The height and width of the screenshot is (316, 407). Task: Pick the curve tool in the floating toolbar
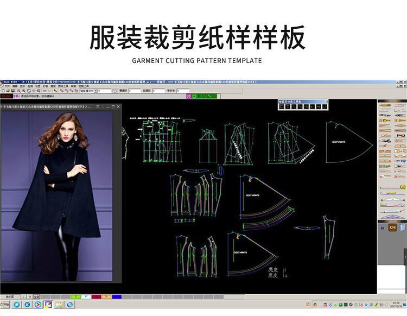coord(300,107)
